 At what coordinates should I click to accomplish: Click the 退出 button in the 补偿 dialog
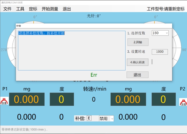[x=137, y=75]
